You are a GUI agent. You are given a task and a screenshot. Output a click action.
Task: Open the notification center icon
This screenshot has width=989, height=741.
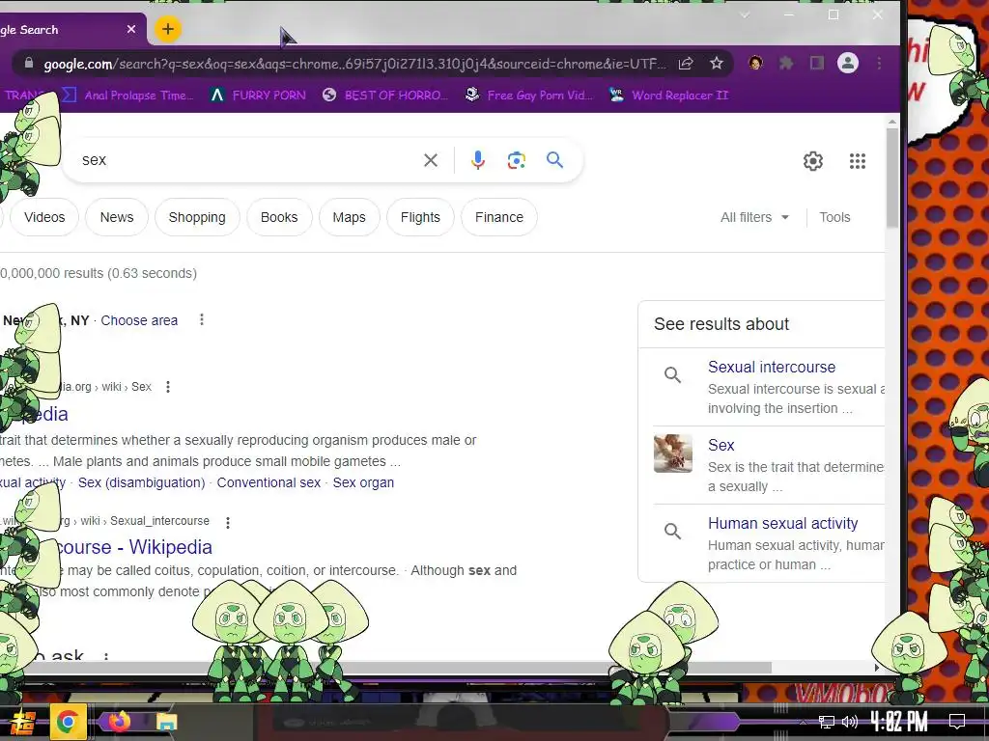point(957,722)
